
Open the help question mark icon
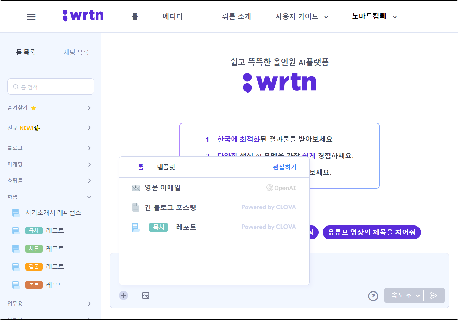point(373,296)
